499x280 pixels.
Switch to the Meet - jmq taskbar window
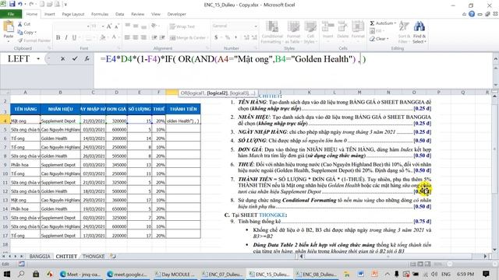[x=81, y=274]
